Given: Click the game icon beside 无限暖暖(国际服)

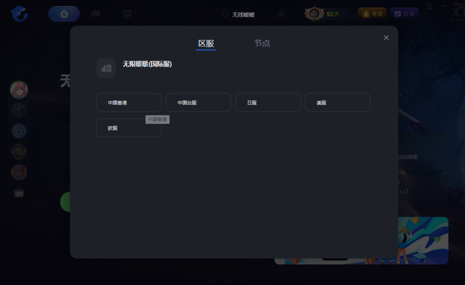Looking at the screenshot, I should point(106,68).
